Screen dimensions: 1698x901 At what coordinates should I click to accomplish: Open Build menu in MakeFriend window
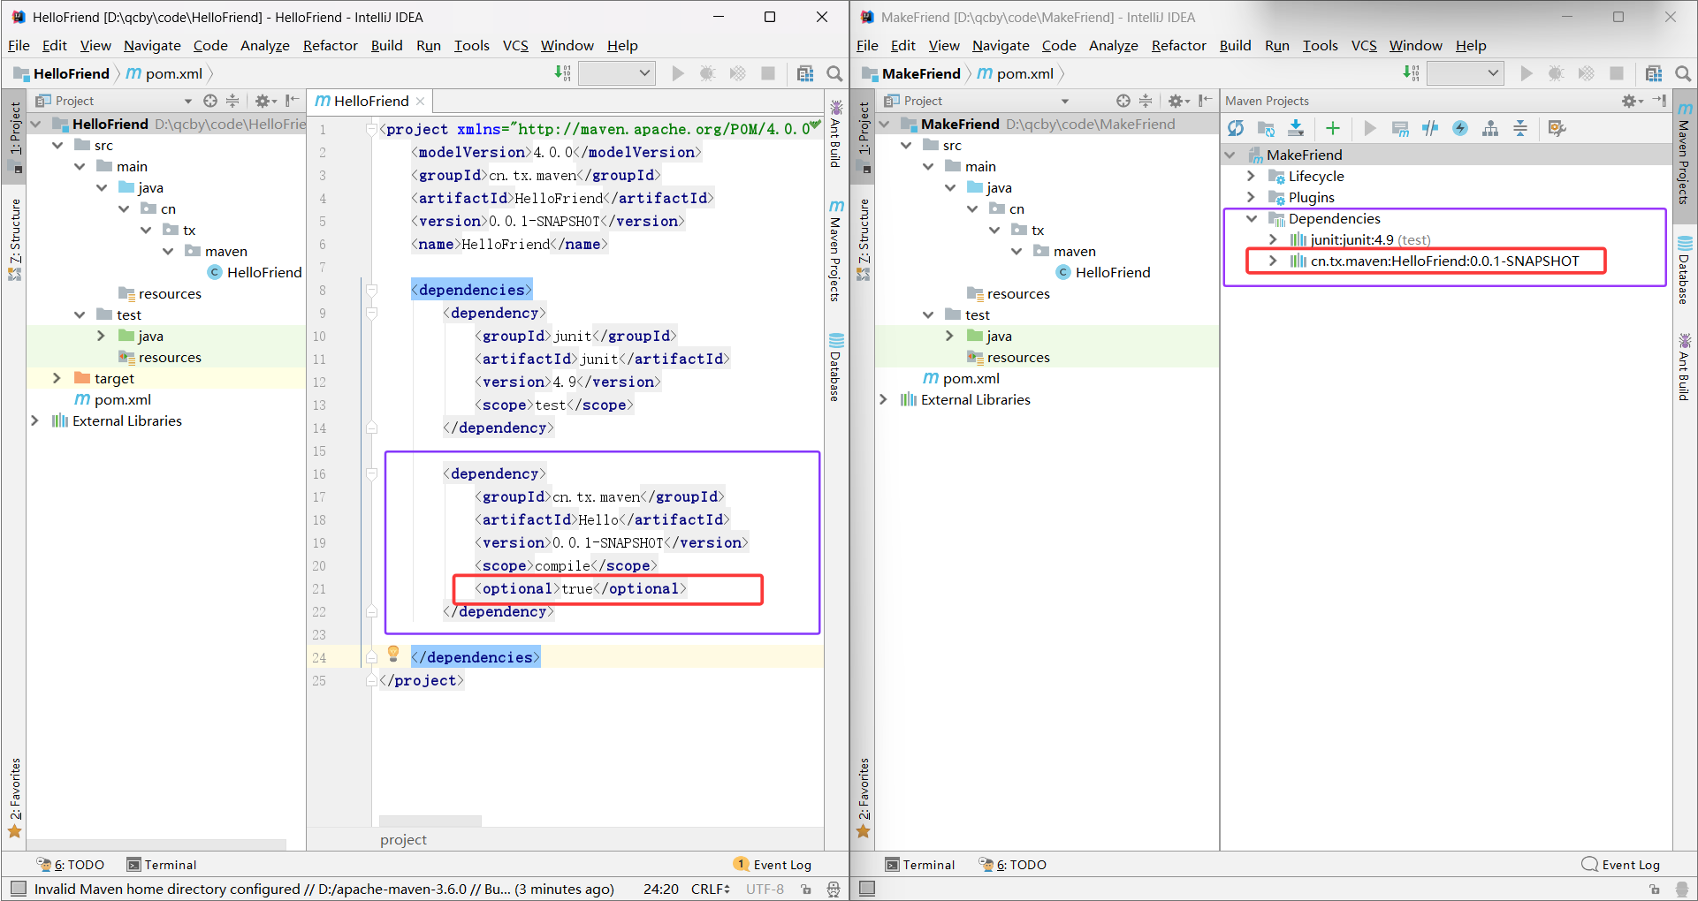tap(1235, 45)
